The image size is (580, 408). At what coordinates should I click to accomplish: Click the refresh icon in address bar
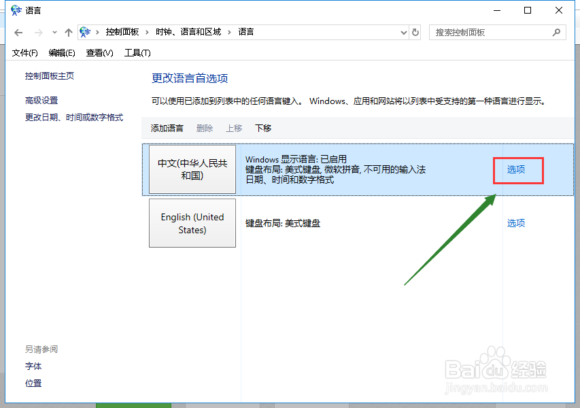(x=415, y=32)
